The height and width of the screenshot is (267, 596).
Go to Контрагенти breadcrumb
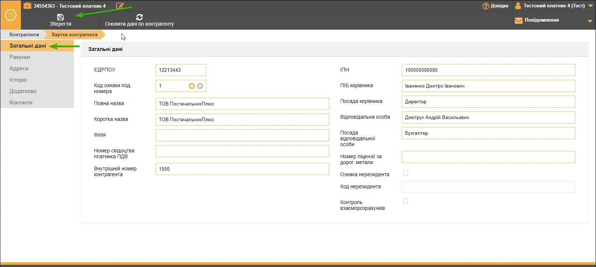pyautogui.click(x=24, y=34)
